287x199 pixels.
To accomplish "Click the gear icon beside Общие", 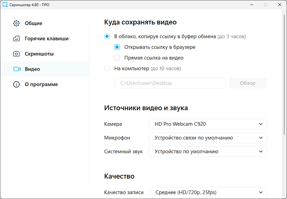I will pos(16,23).
